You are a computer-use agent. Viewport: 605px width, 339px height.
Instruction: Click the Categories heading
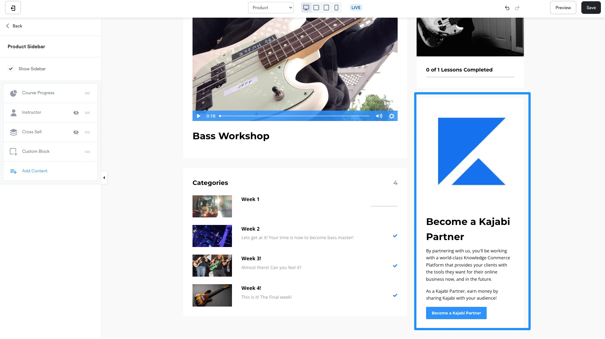pyautogui.click(x=210, y=183)
